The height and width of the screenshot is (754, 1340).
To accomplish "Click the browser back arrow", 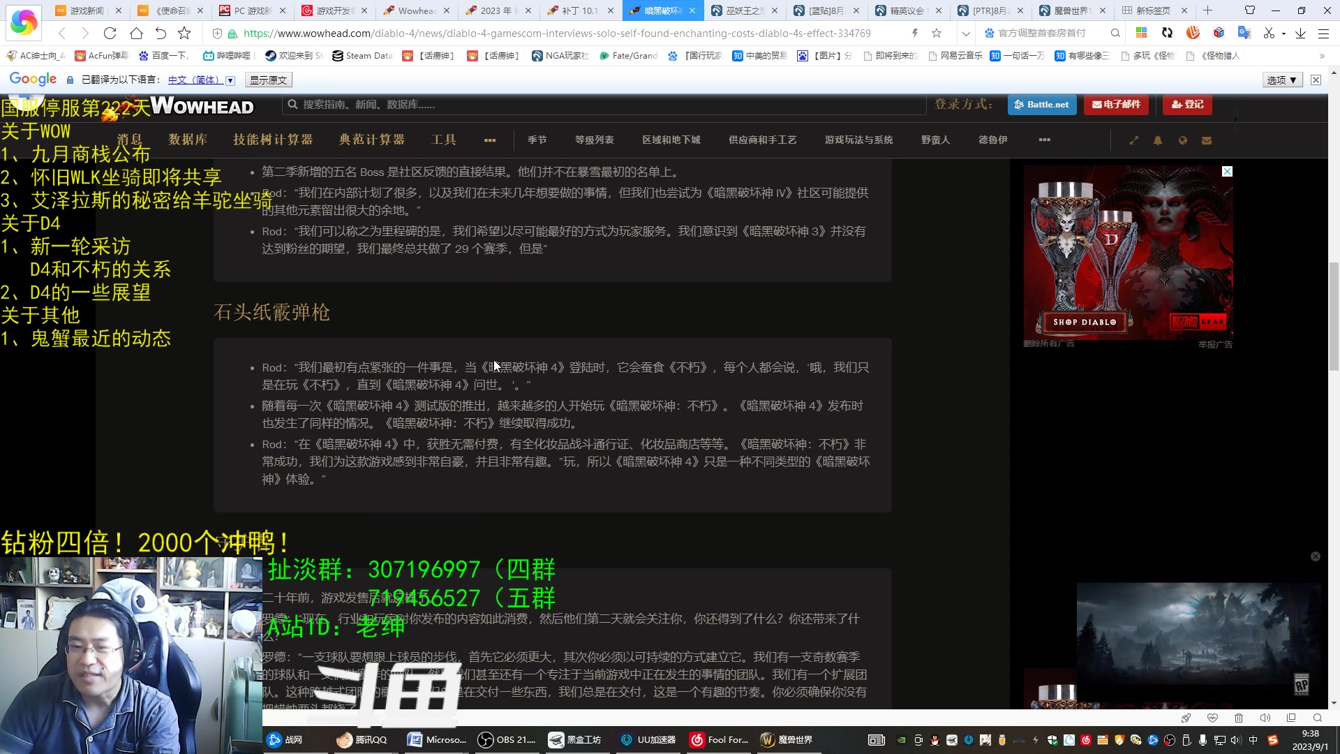I will 62,33.
